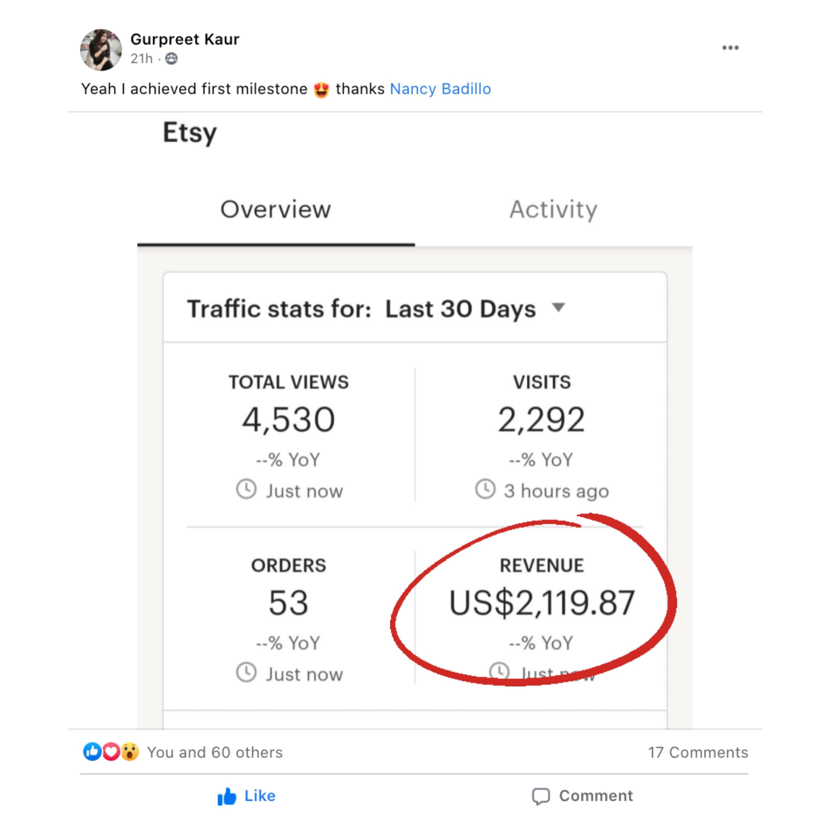This screenshot has height=830, width=830.
Task: Switch to the Overview tab
Action: pos(276,210)
